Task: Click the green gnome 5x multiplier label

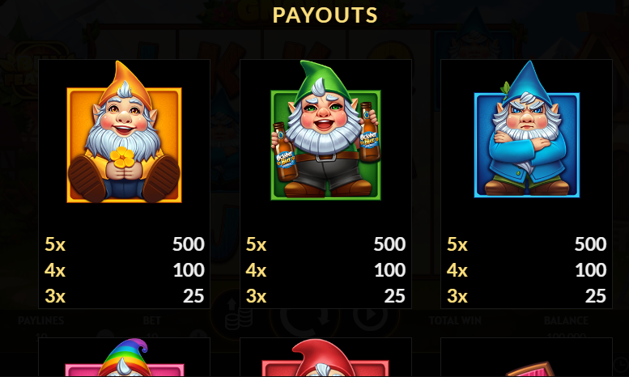Action: coord(256,244)
